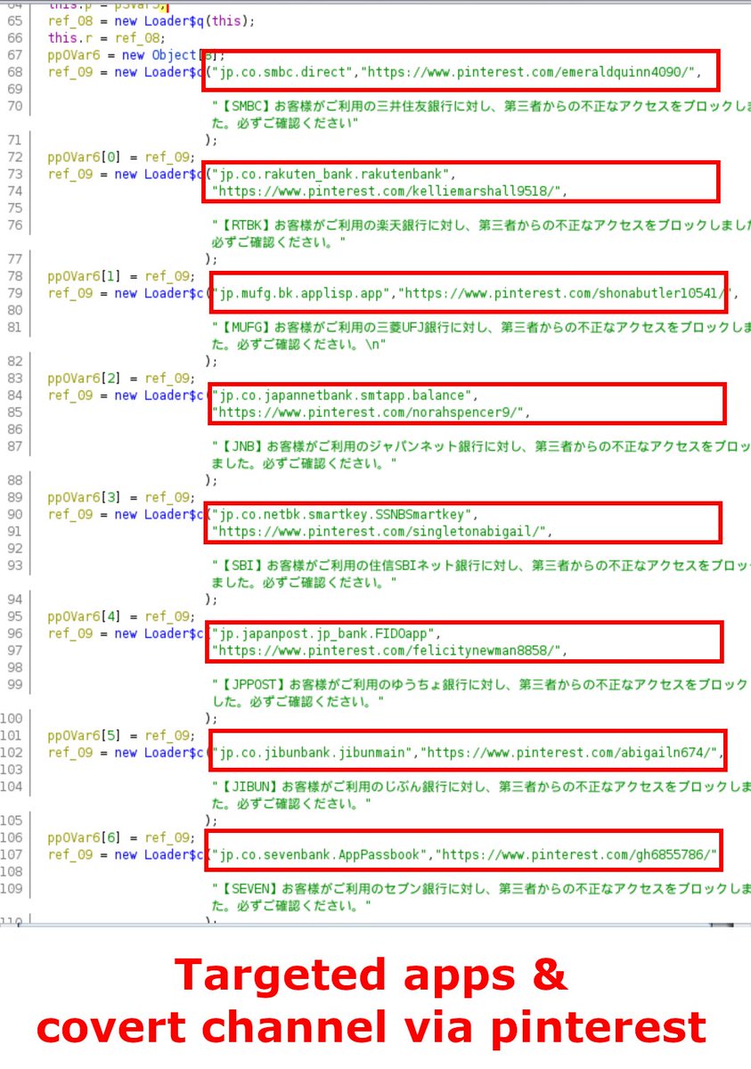Click the Japanese message starting with 【JPPOST】

click(x=481, y=693)
